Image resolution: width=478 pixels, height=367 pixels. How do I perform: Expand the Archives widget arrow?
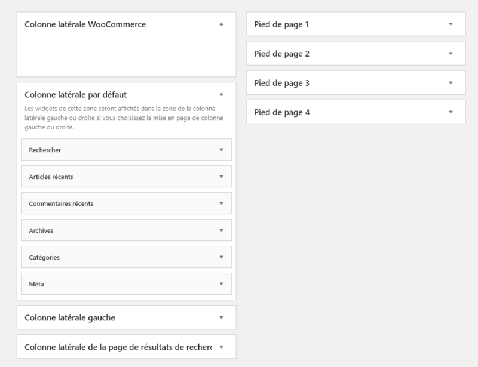coord(221,230)
